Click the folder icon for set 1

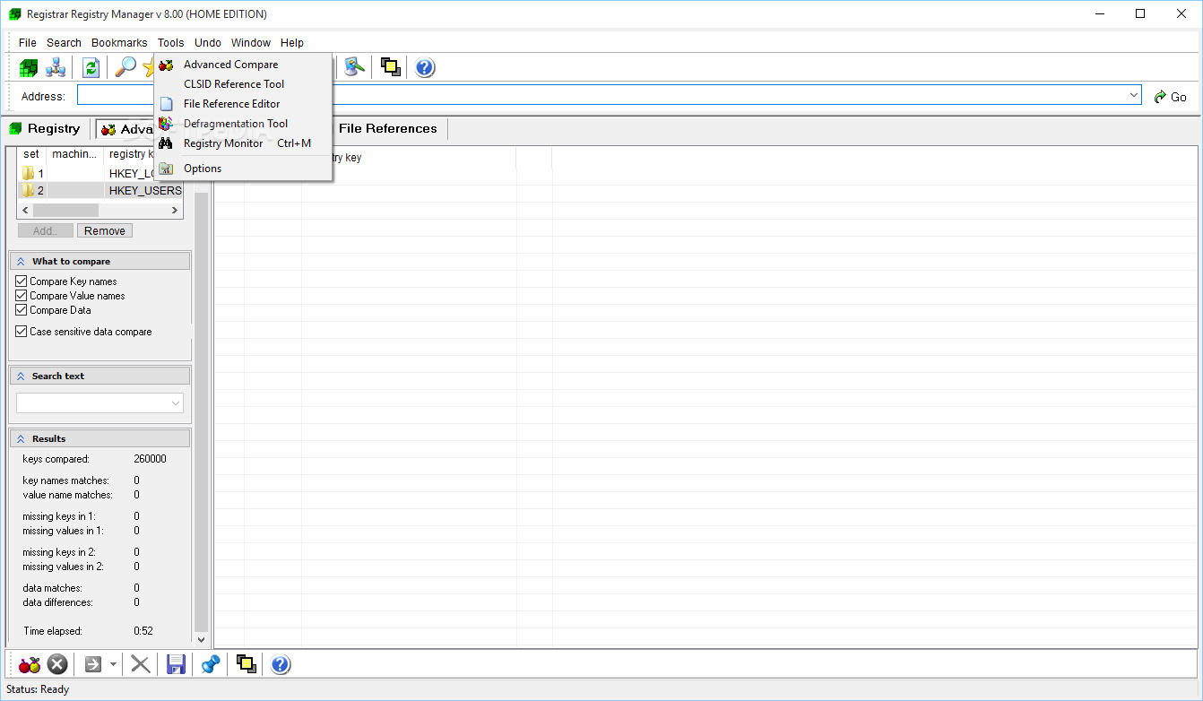[x=29, y=173]
